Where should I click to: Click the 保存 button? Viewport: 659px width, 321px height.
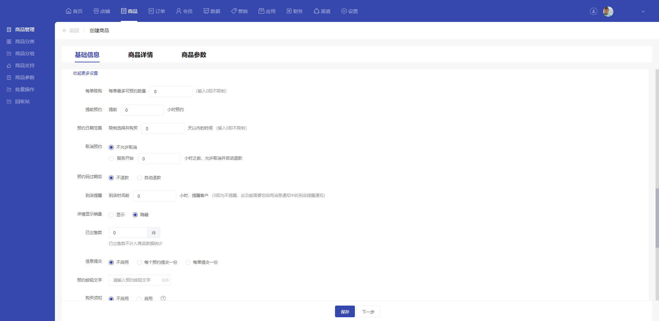pyautogui.click(x=345, y=312)
